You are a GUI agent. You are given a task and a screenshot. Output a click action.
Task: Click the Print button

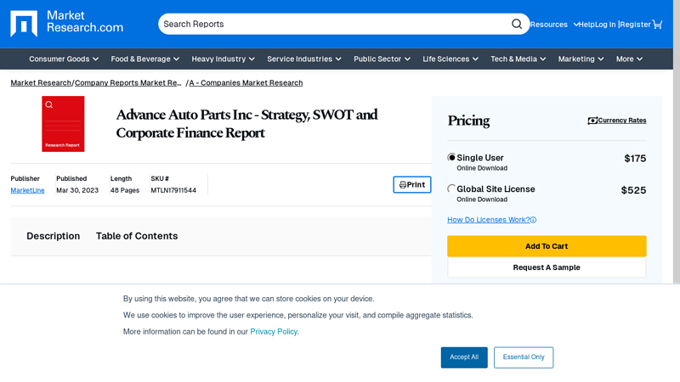pyautogui.click(x=412, y=184)
